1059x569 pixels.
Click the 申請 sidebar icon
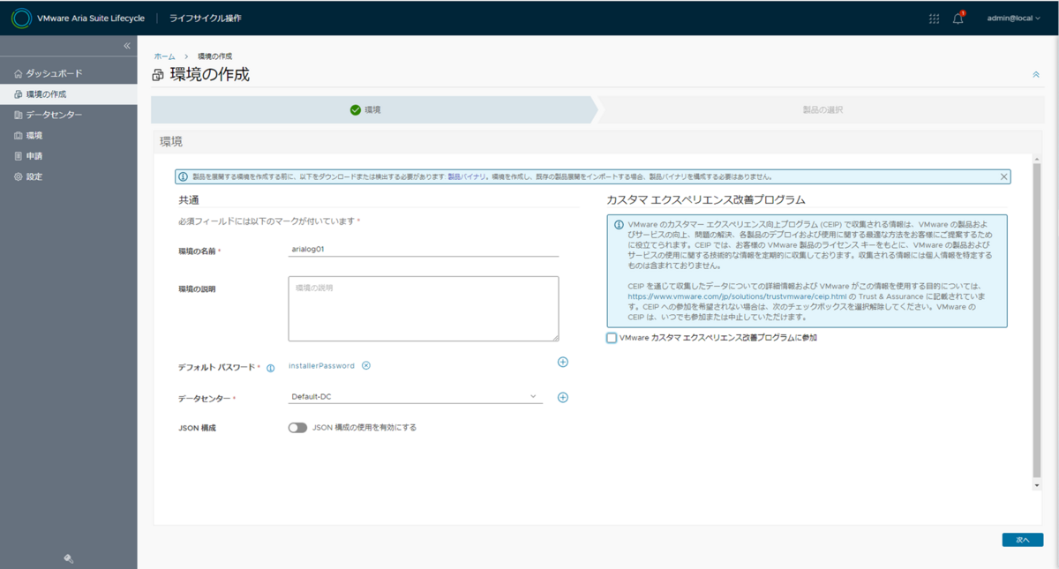click(18, 156)
